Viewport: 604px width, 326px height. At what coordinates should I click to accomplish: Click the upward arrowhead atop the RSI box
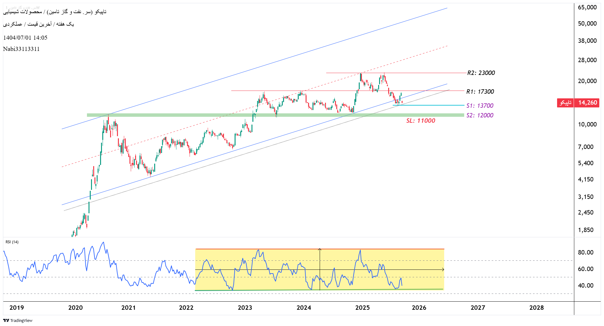320,249
